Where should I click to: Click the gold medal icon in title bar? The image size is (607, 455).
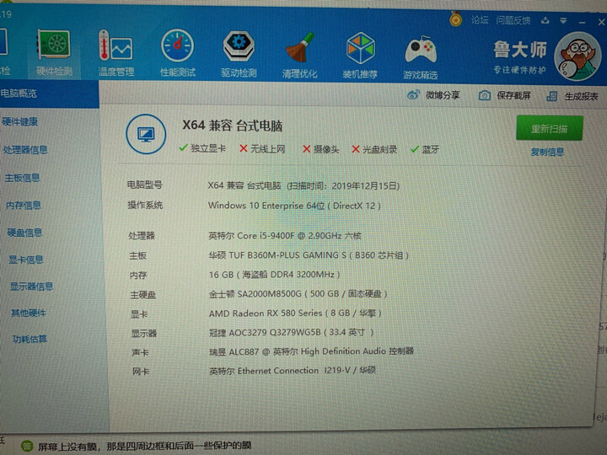[x=455, y=19]
